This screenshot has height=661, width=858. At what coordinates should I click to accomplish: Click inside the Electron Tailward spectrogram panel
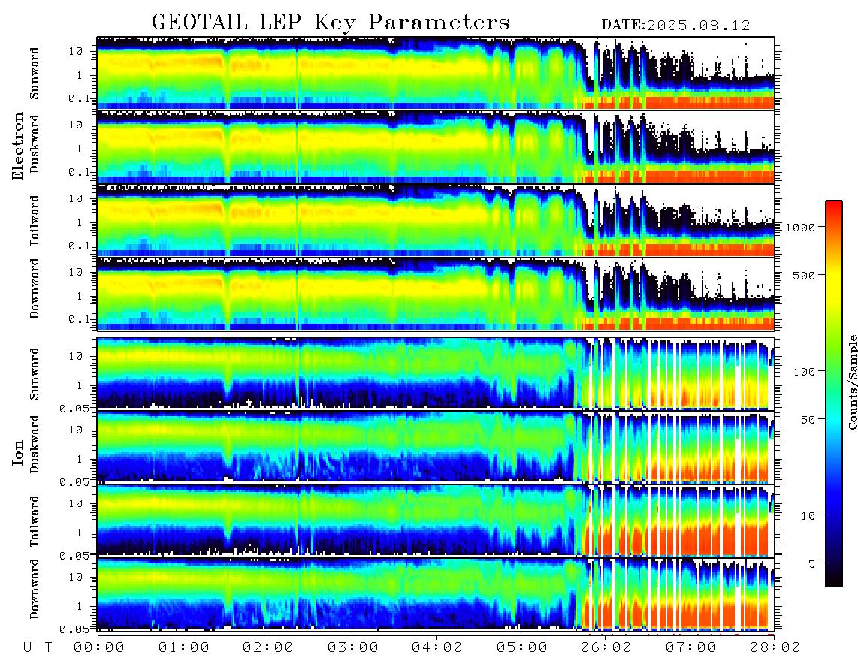click(436, 220)
